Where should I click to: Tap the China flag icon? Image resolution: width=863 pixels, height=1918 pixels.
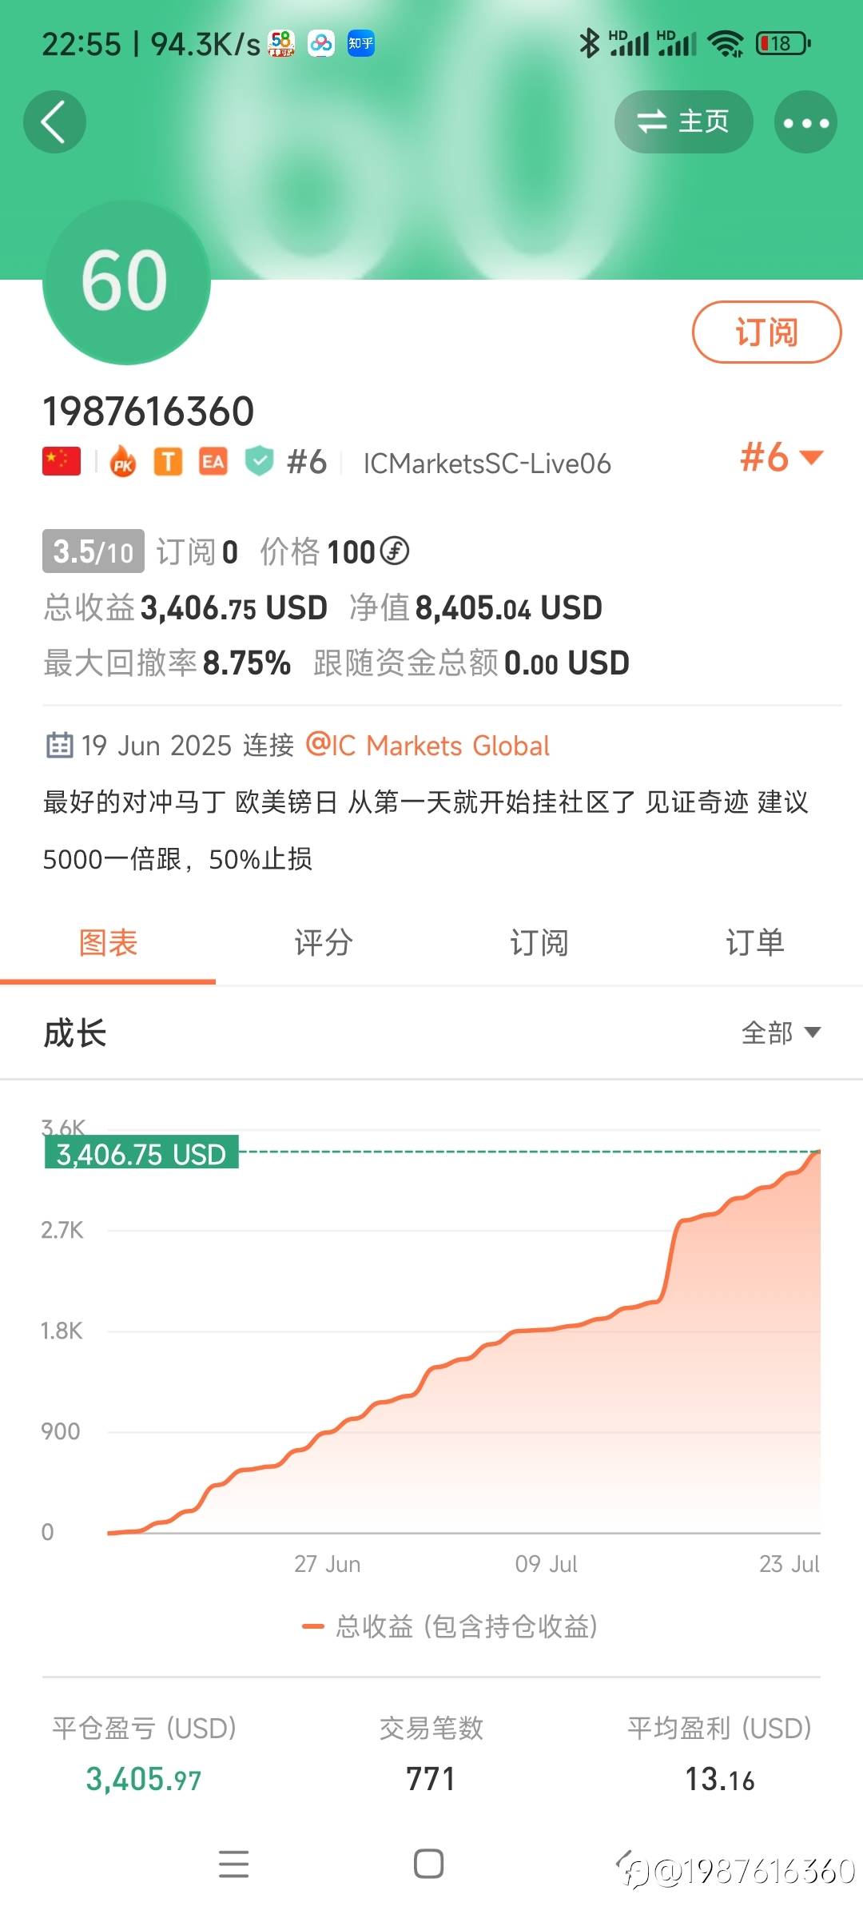(62, 462)
